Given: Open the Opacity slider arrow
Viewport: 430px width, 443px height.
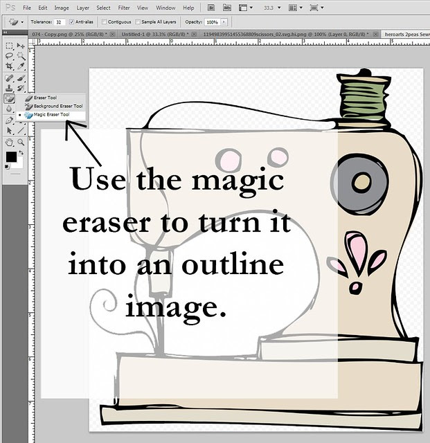Looking at the screenshot, I should click(x=224, y=21).
